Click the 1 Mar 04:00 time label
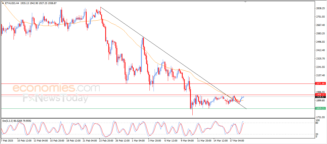The image size is (327, 144). point(138,140)
